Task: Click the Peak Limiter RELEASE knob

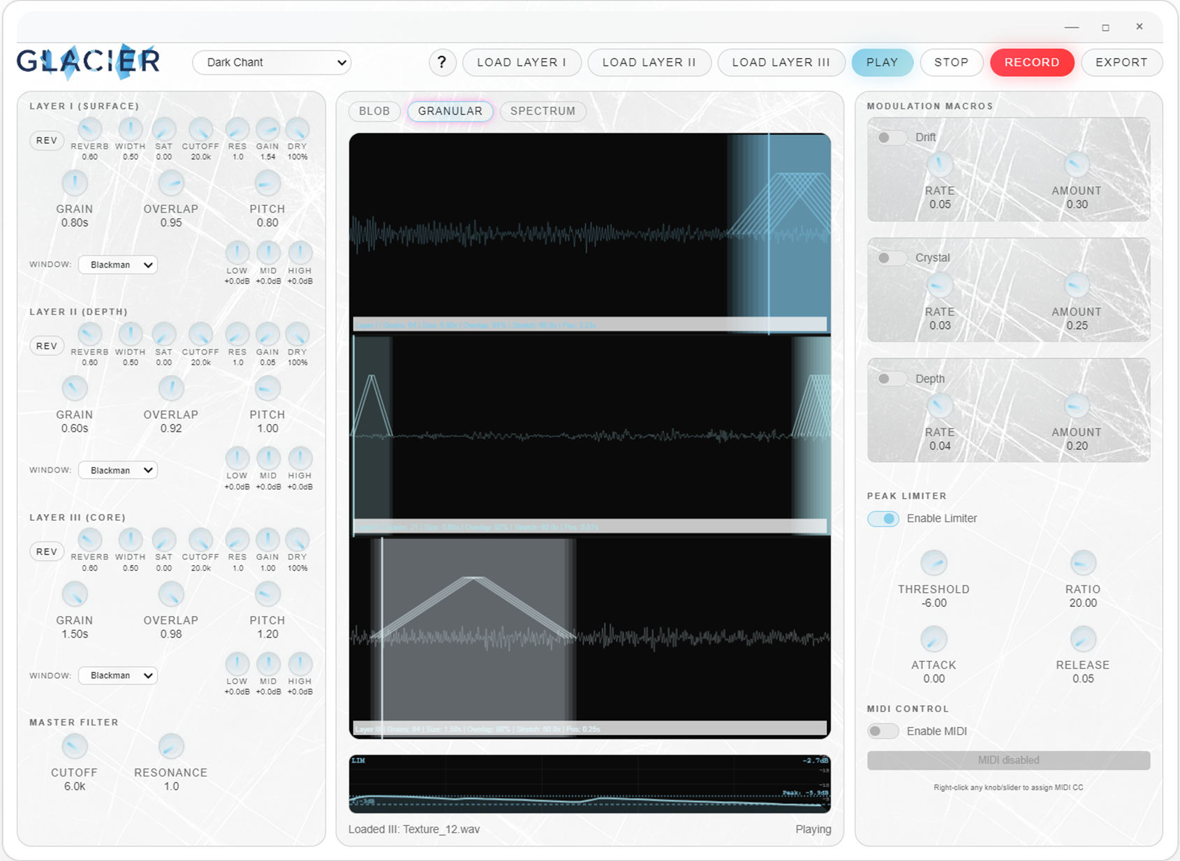Action: [x=1082, y=639]
